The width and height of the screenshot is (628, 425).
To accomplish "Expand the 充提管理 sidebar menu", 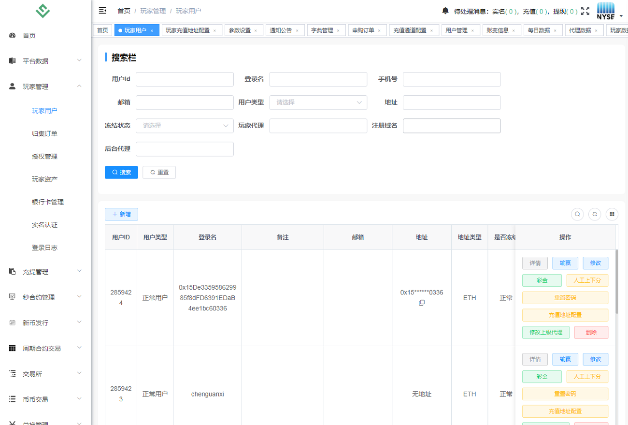I will pos(45,272).
